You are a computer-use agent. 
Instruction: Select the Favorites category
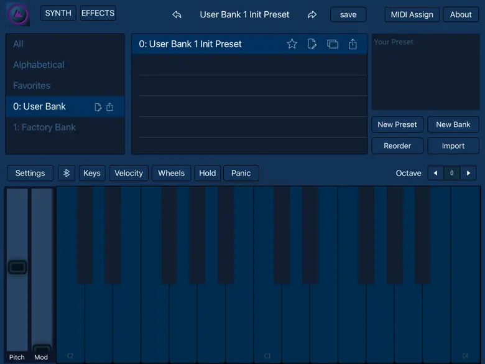[x=32, y=86]
